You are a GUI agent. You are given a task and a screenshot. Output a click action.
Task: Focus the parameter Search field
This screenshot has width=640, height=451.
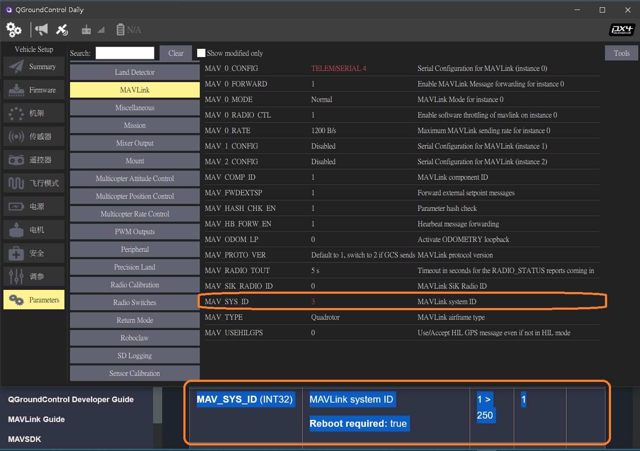[x=125, y=53]
